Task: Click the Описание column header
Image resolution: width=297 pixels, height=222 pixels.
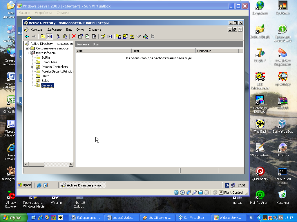Action: coord(217,51)
